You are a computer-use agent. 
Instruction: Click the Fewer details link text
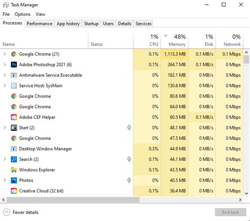[25, 213]
